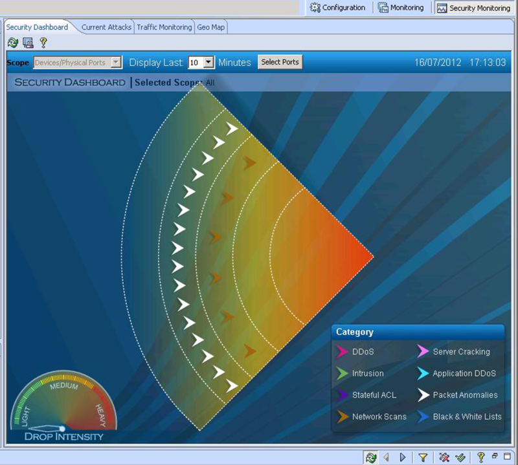This screenshot has width=518, height=465.
Task: Click the Server Cracking magenta arrow icon
Action: [x=423, y=352]
